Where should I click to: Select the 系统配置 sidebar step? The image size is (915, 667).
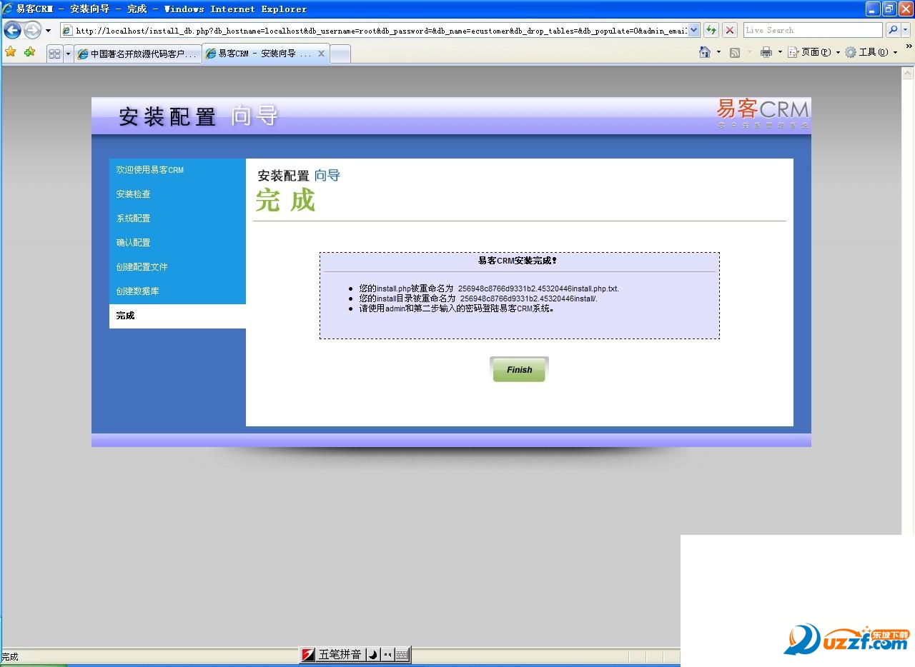(134, 219)
